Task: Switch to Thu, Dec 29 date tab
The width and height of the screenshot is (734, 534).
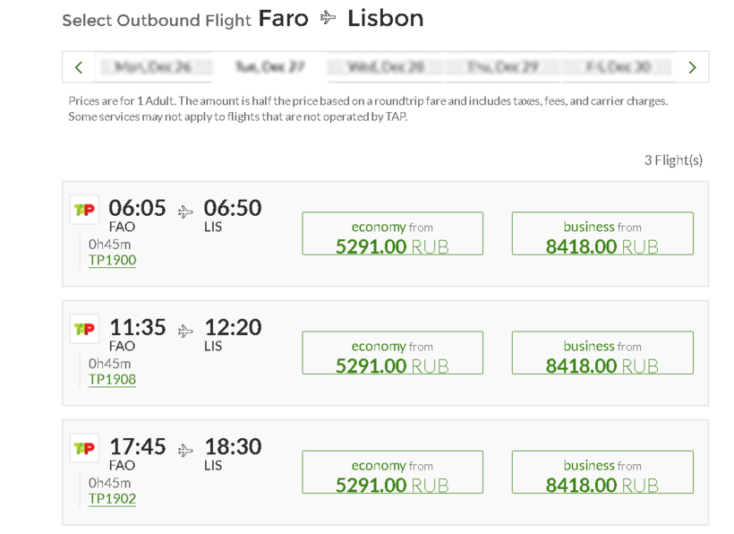Action: click(502, 67)
